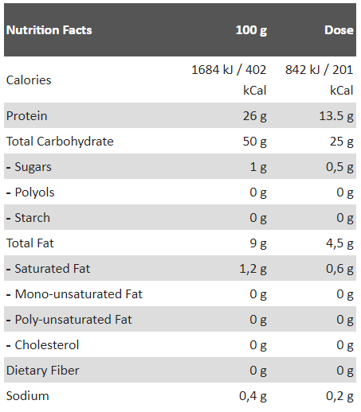Select the 1,2 g saturated fat value

(253, 269)
